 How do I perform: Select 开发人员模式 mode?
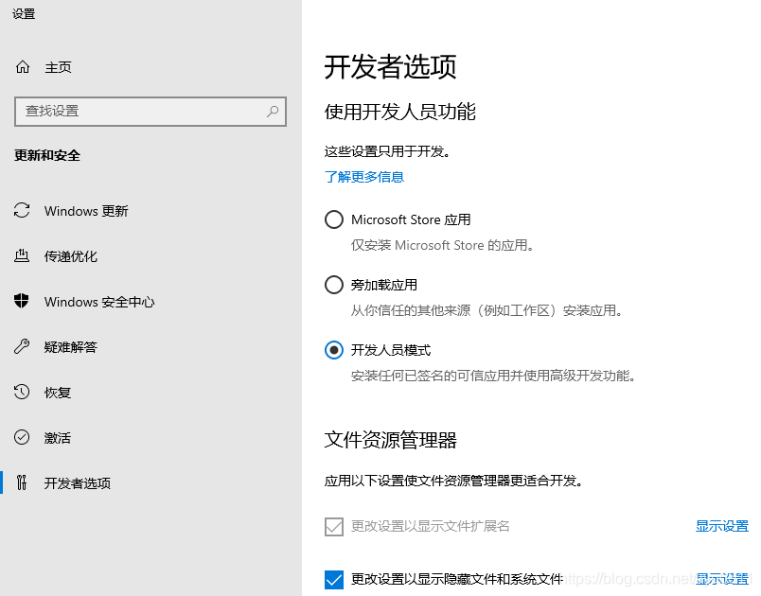pyautogui.click(x=334, y=349)
